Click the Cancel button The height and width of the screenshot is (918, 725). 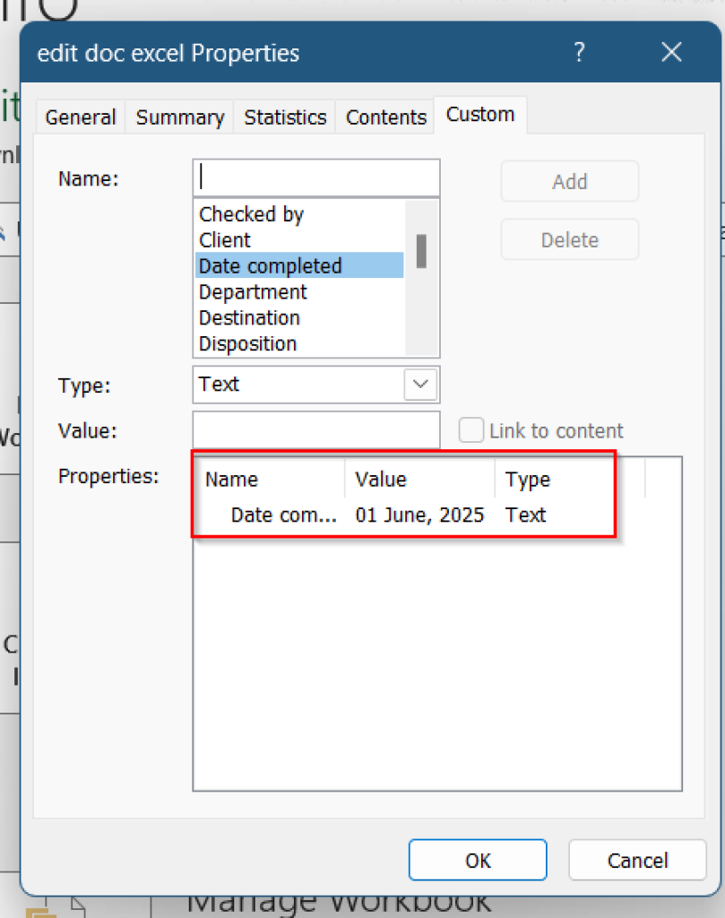(636, 860)
